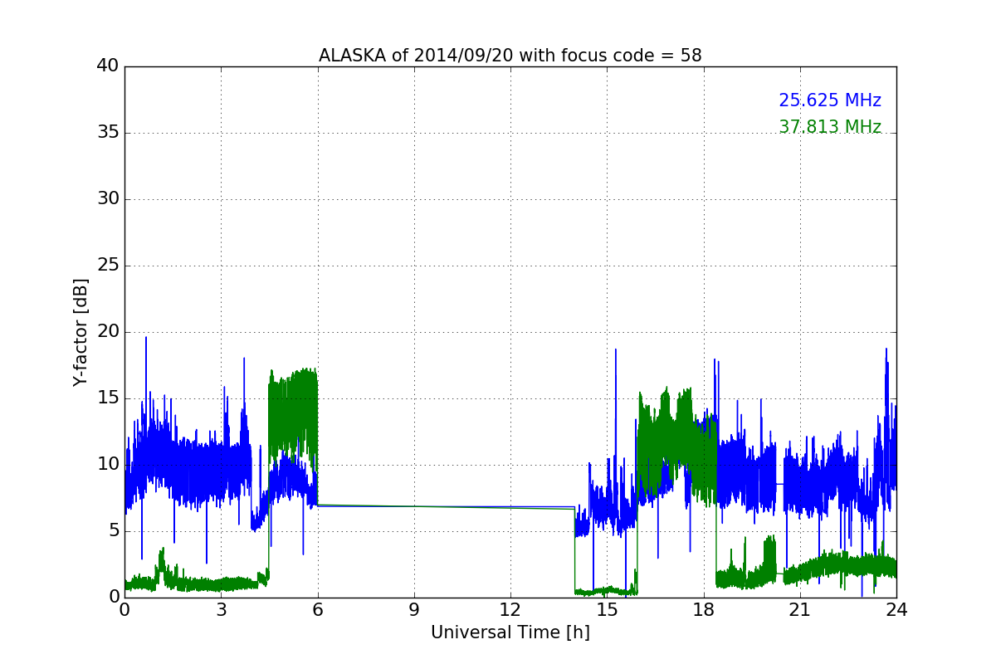996x664 pixels.
Task: Click the x-axis tick label 12
Action: [x=510, y=610]
